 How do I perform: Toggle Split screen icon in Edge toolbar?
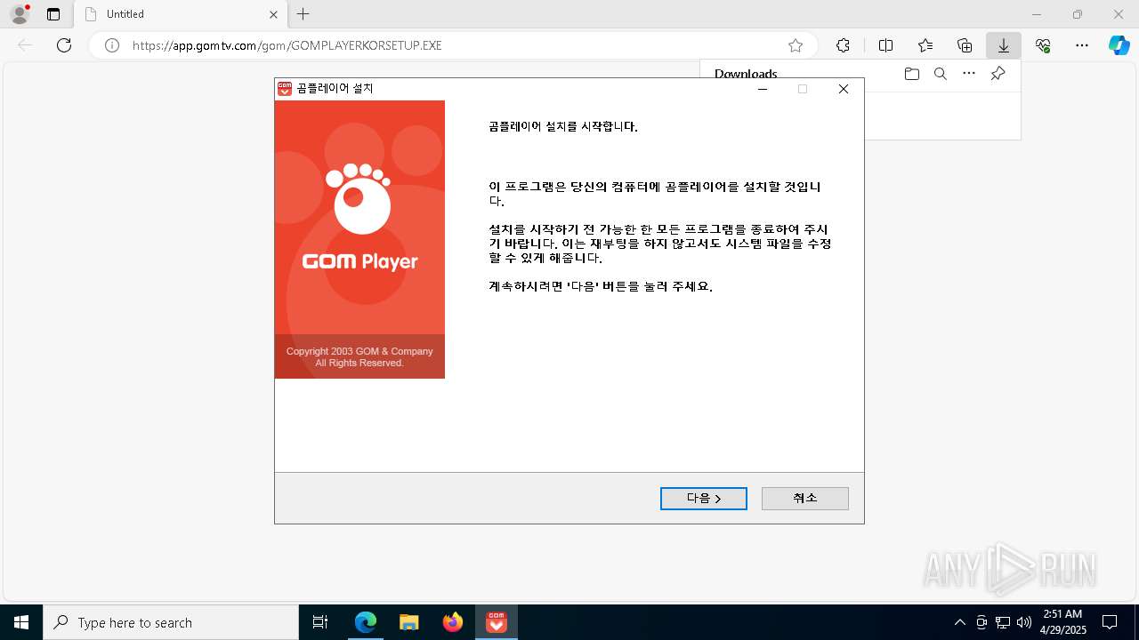point(885,45)
